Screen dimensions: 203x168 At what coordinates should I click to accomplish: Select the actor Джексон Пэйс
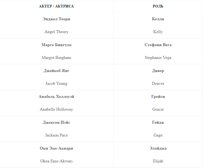point(56,122)
